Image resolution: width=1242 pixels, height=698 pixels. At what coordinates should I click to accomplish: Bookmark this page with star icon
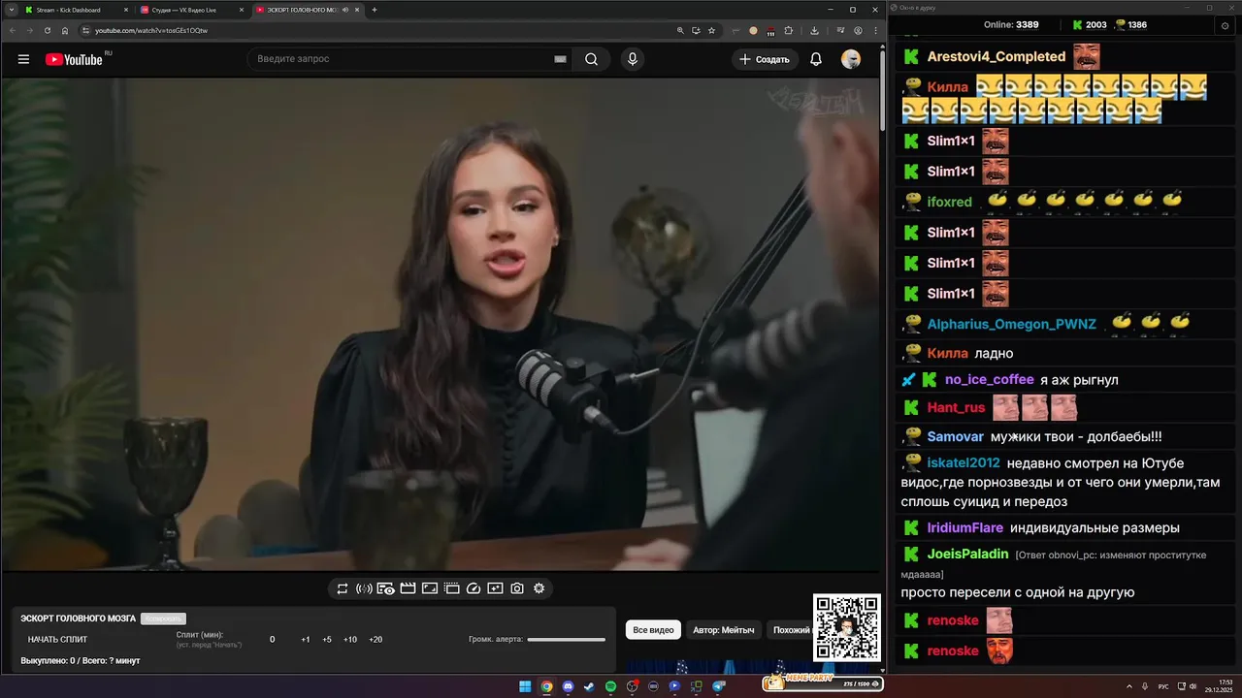pos(711,30)
